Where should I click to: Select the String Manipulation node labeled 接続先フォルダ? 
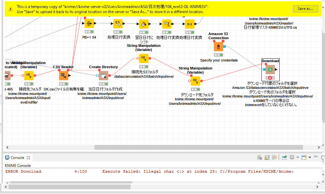(x=29, y=76)
